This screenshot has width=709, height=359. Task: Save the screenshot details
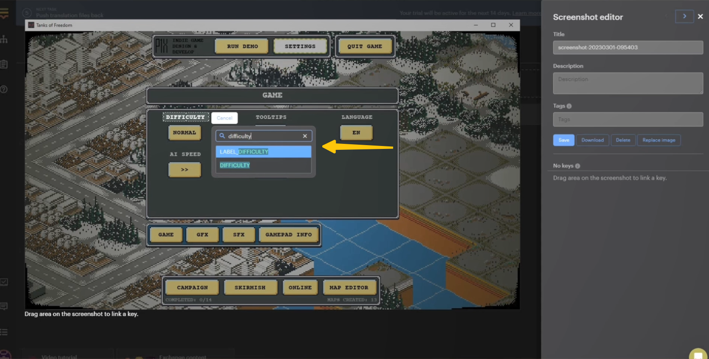(x=564, y=140)
